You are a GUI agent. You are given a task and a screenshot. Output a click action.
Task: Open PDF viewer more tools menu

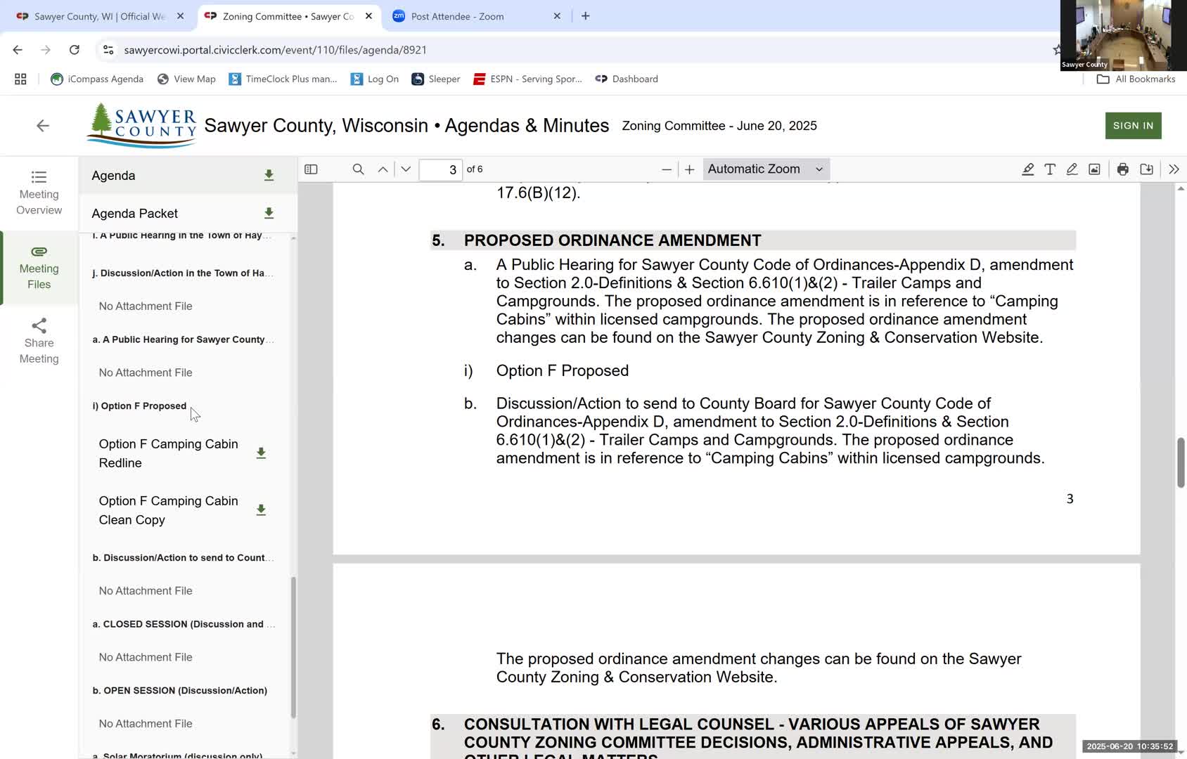pyautogui.click(x=1174, y=169)
